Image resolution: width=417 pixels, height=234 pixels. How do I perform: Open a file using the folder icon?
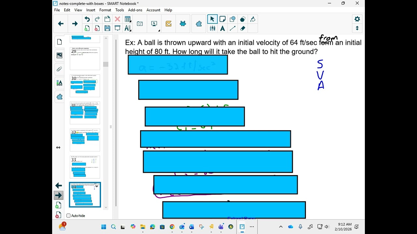coord(107,19)
